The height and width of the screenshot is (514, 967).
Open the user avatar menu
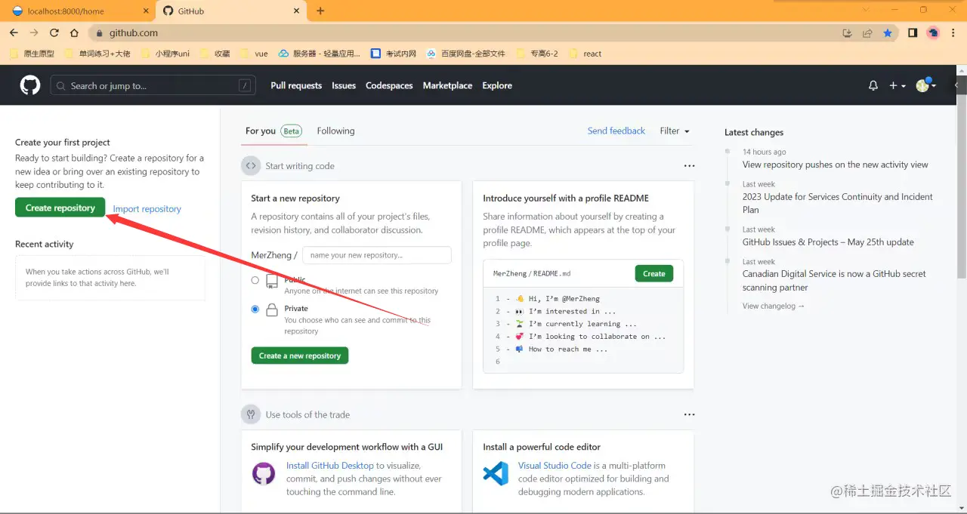pos(926,85)
